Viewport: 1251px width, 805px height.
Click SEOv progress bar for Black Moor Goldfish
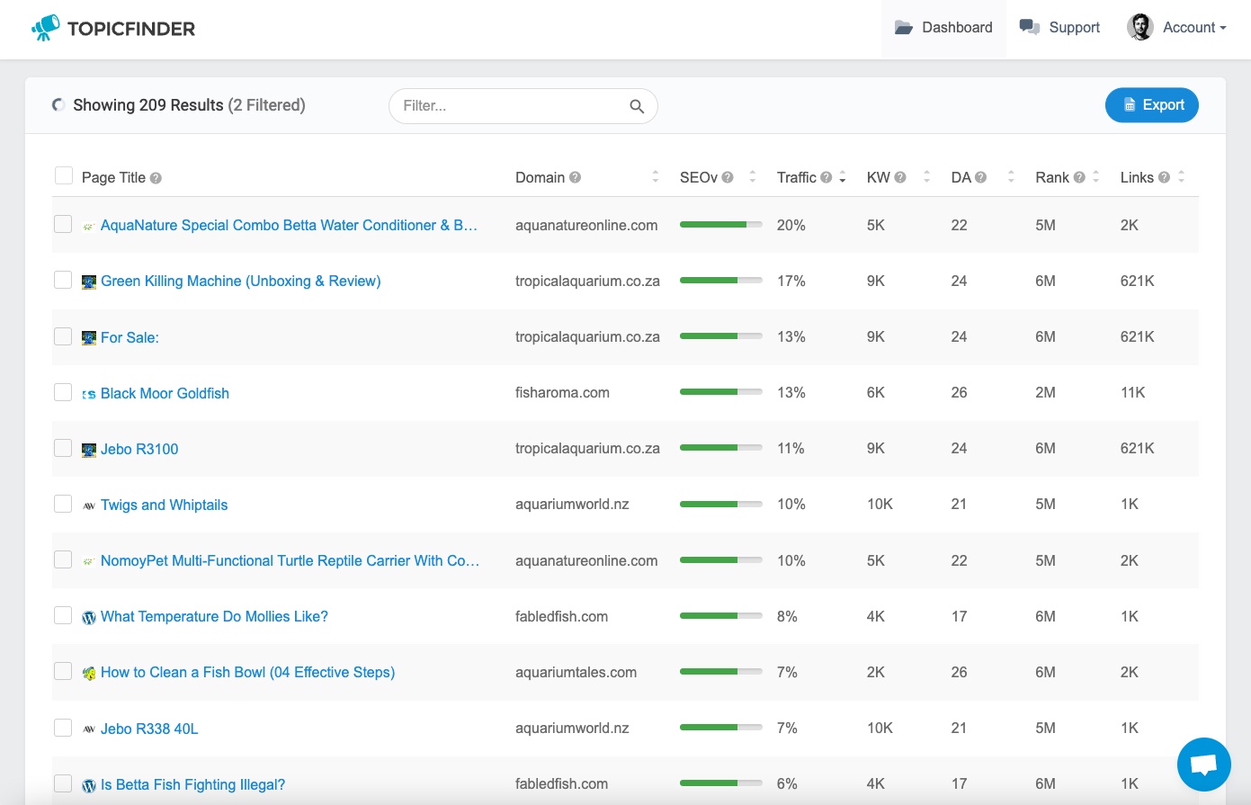[721, 392]
